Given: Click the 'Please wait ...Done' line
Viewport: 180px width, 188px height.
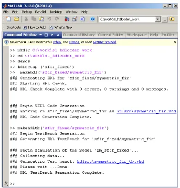Looking at the screenshot, I should (x=39, y=167).
